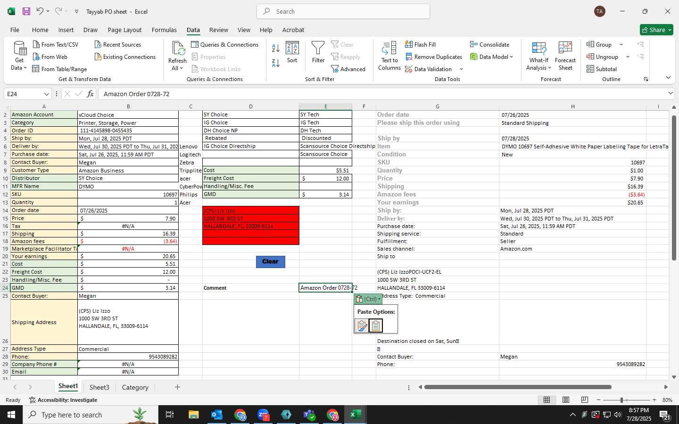Click Consolidate data tool

tap(489, 45)
